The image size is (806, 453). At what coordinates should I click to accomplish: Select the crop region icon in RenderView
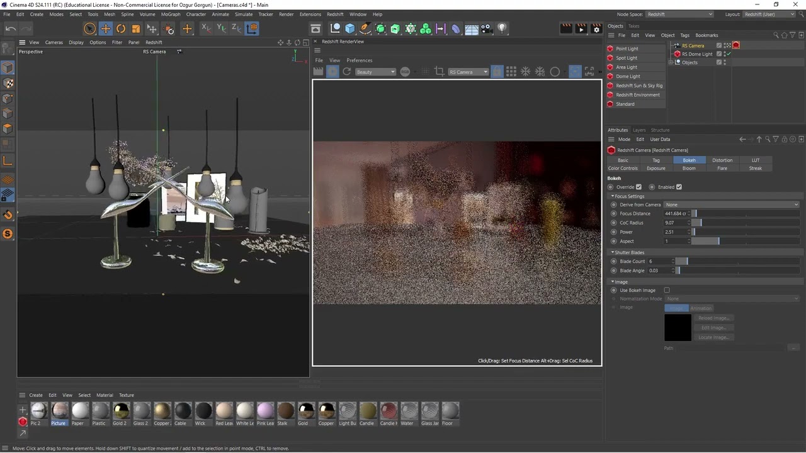(x=440, y=72)
